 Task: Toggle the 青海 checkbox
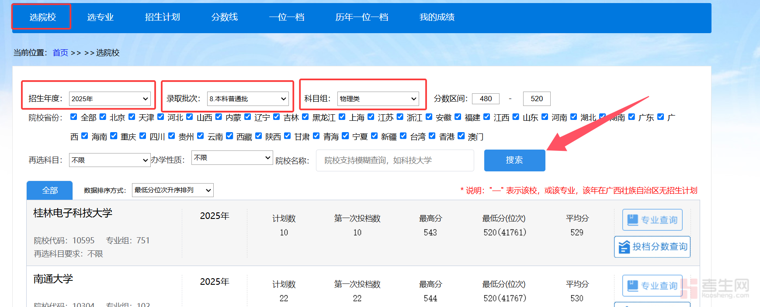(316, 136)
